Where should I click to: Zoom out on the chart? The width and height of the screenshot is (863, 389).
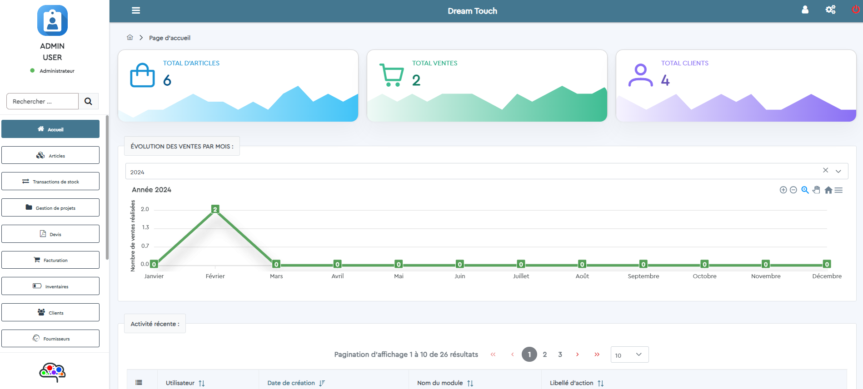pos(793,190)
